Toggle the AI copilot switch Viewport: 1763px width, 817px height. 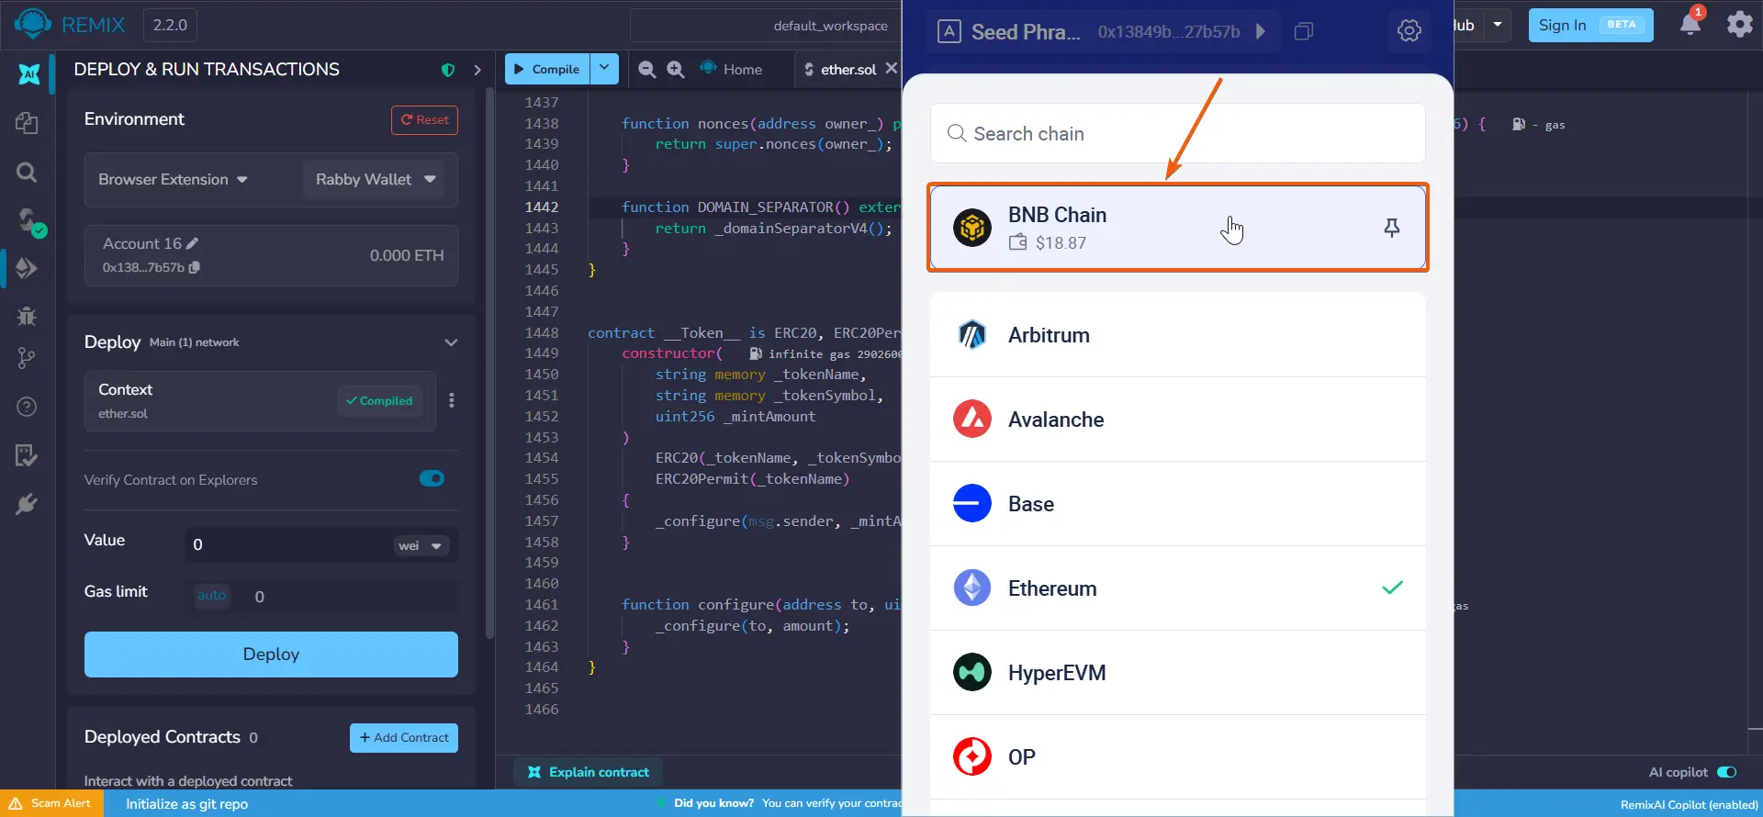[x=1726, y=772]
